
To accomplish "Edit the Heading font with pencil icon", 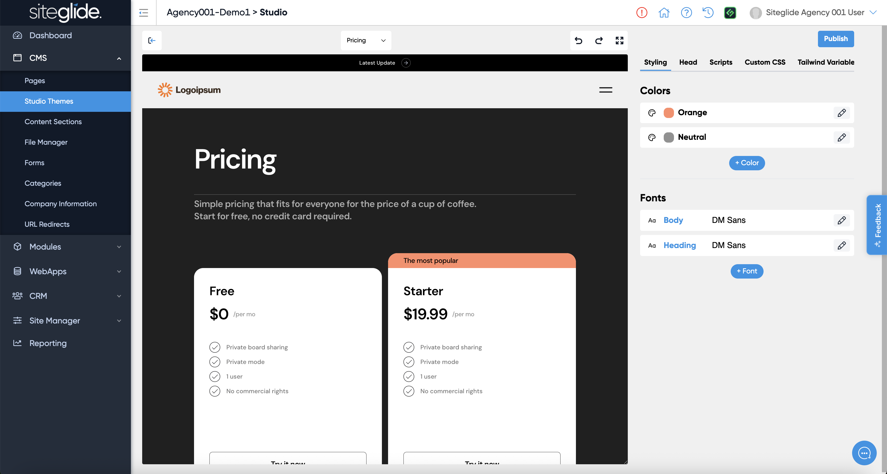I will pos(841,245).
